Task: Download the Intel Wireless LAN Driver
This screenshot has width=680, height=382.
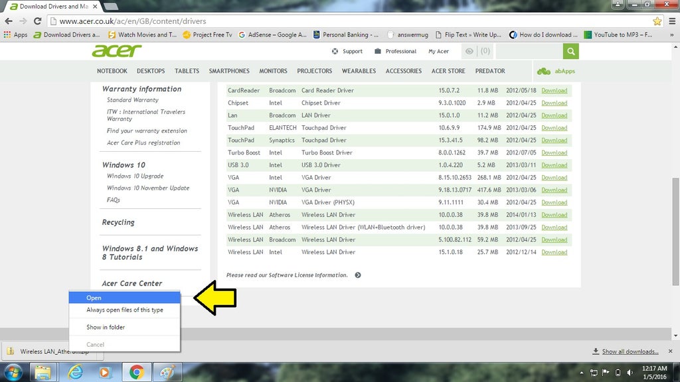Action: 554,252
